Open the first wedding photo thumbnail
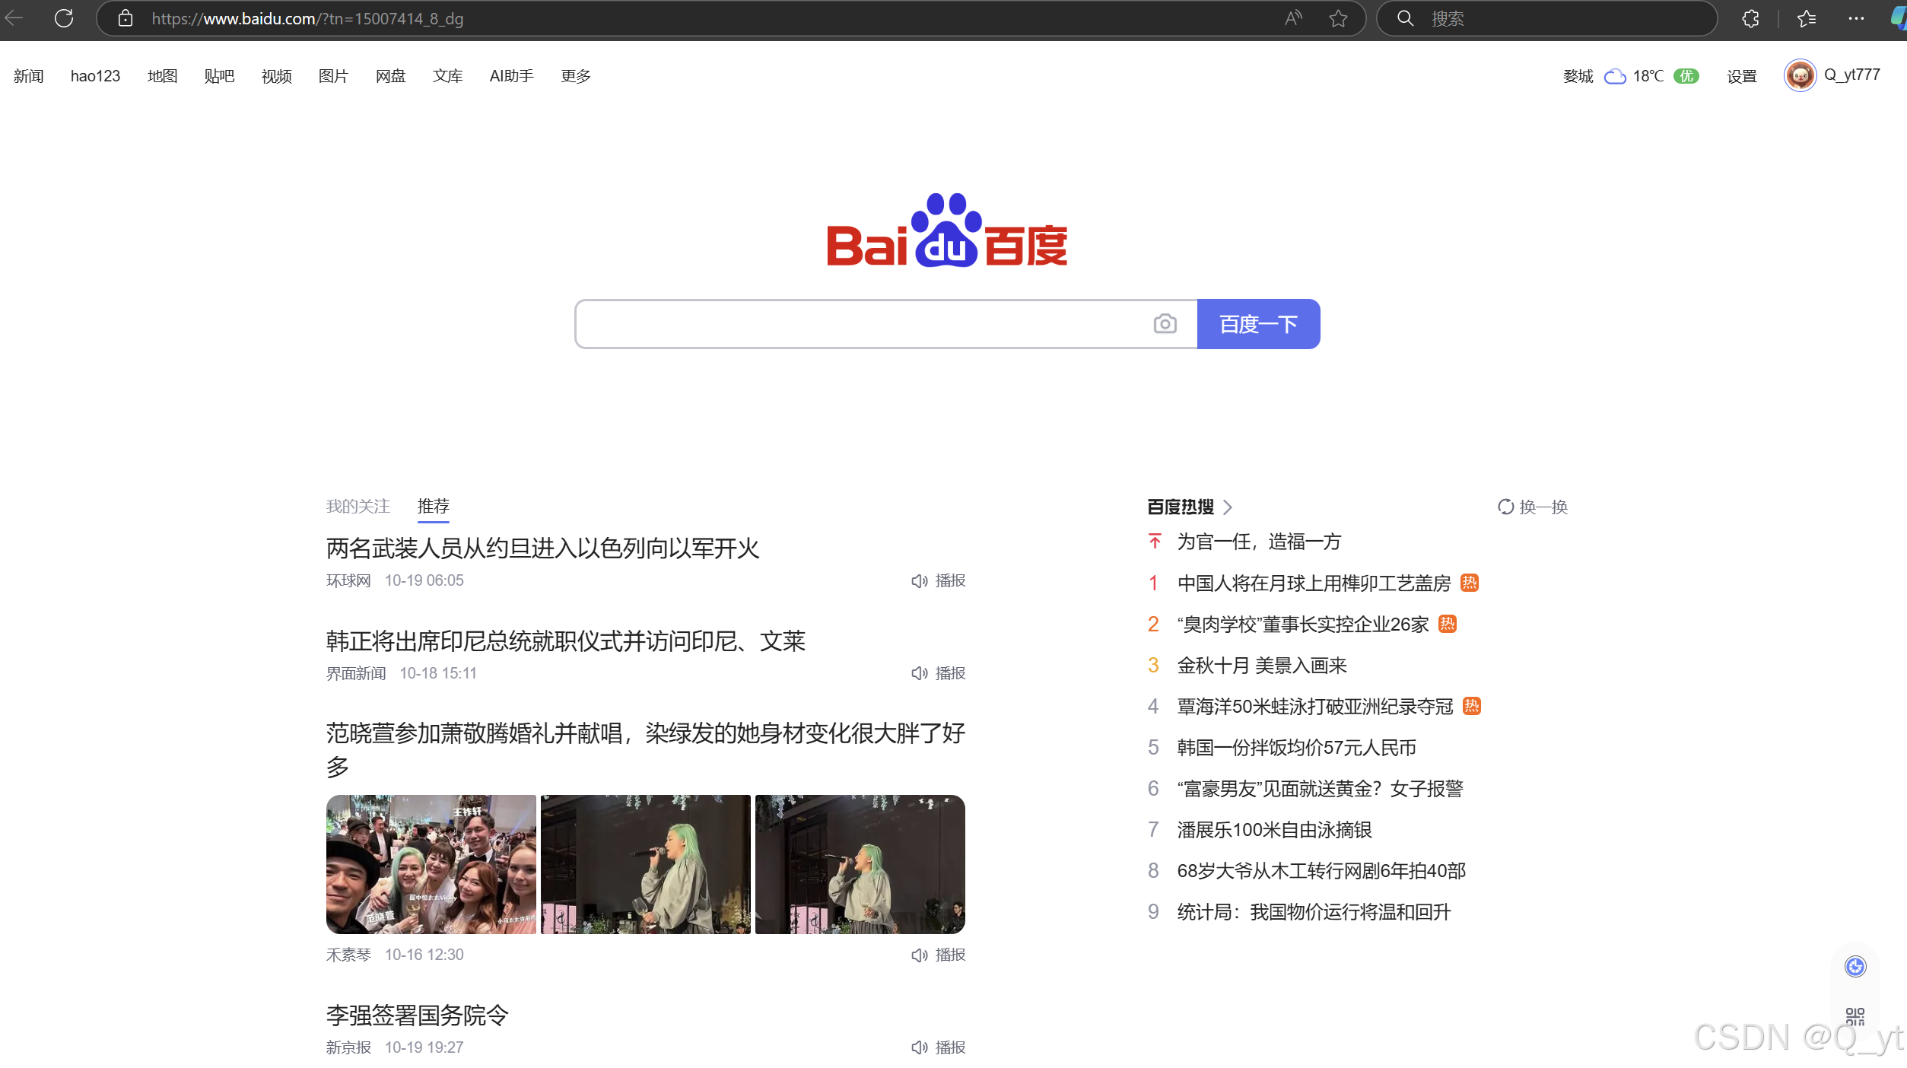 [x=431, y=864]
